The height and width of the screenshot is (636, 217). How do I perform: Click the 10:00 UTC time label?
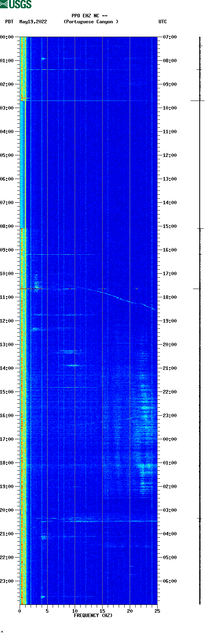point(170,108)
